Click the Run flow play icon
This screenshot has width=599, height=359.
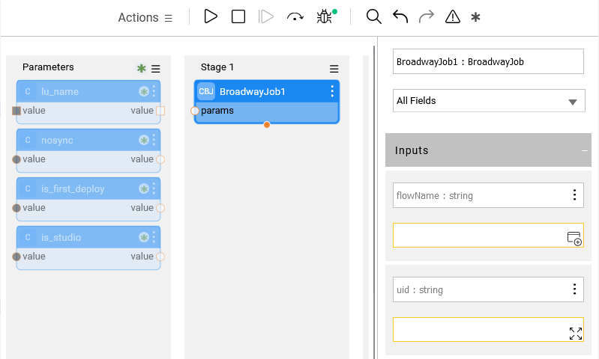(x=211, y=16)
